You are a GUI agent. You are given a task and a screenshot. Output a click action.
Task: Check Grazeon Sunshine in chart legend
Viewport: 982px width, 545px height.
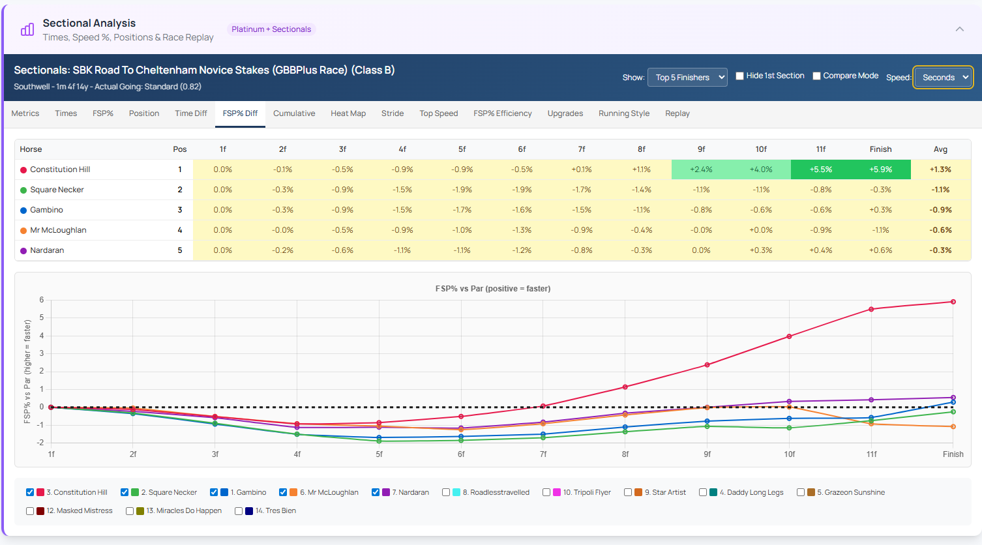801,492
